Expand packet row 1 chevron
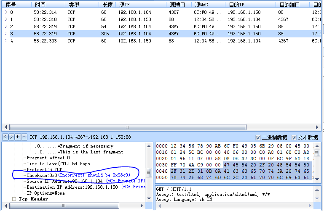Viewport: 324px width, 211px height. pos(6,19)
